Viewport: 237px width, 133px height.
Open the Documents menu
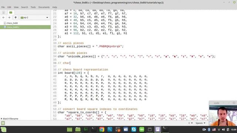point(44,7)
